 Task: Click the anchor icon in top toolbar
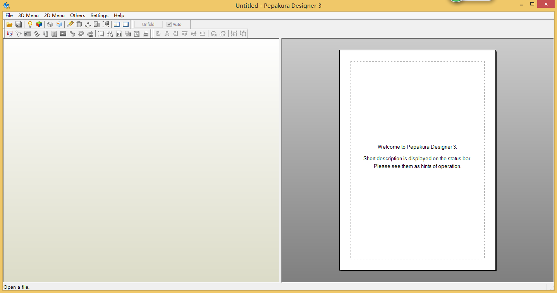[x=88, y=24]
